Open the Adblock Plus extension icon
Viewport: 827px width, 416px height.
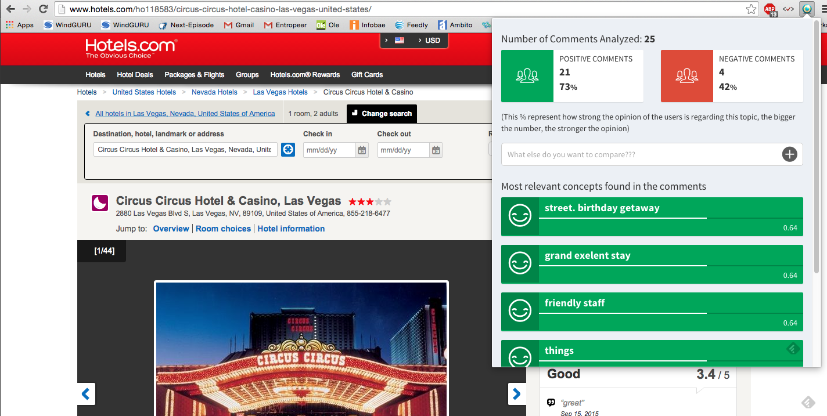(770, 9)
